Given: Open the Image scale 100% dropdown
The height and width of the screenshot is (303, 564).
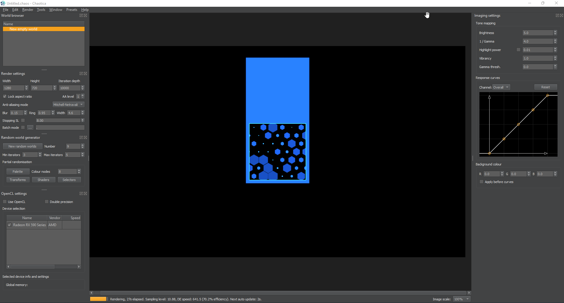Looking at the screenshot, I should pyautogui.click(x=462, y=299).
